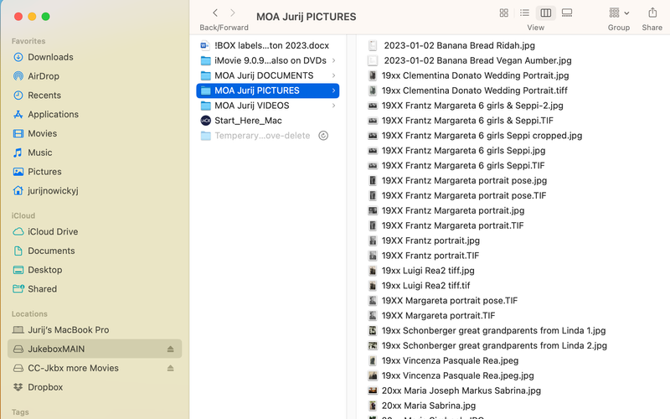Viewport: 670px width, 419px height.
Task: Open AirDrop in the sidebar
Action: point(44,76)
